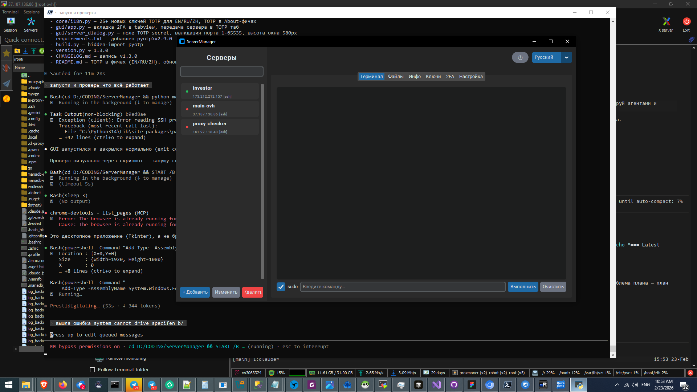Toggle the sudo checkbox

(x=281, y=287)
